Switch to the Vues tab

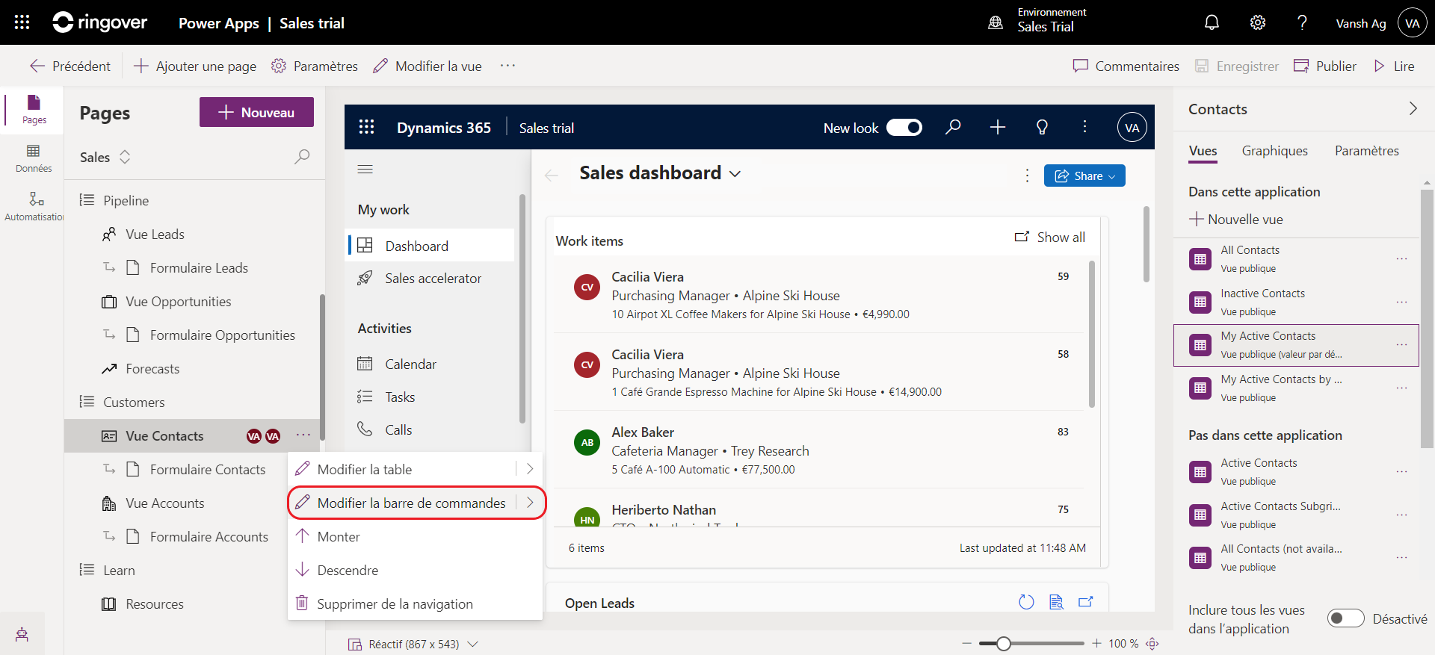[1203, 151]
